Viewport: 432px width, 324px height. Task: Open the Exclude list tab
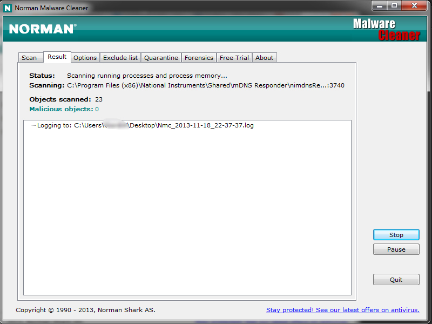coord(120,58)
